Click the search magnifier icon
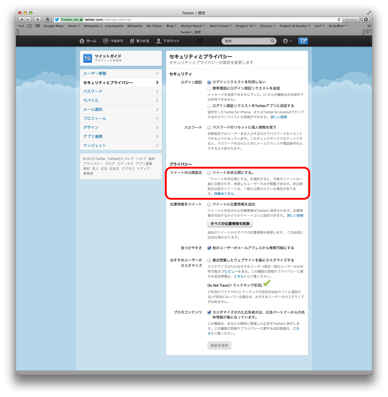This screenshot has width=388, height=397. (x=272, y=41)
